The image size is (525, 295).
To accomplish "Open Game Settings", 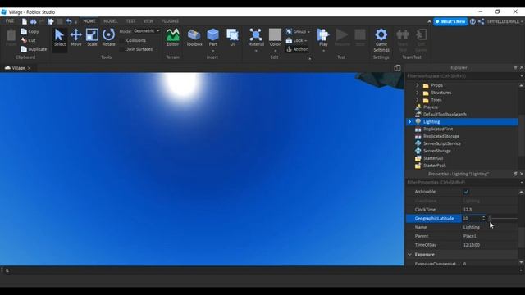I will [x=381, y=40].
